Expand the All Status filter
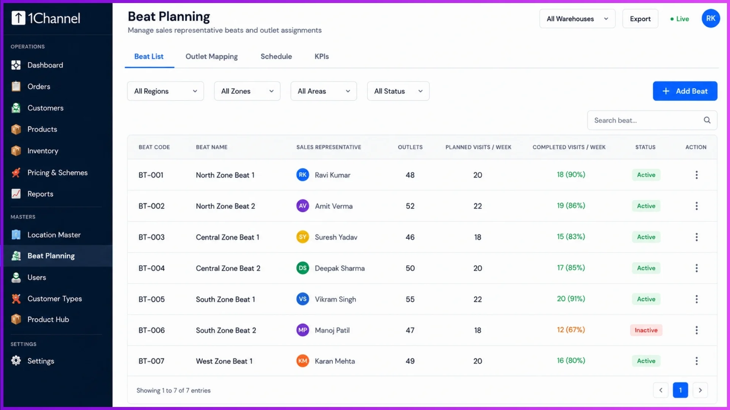This screenshot has height=410, width=730. coord(398,91)
